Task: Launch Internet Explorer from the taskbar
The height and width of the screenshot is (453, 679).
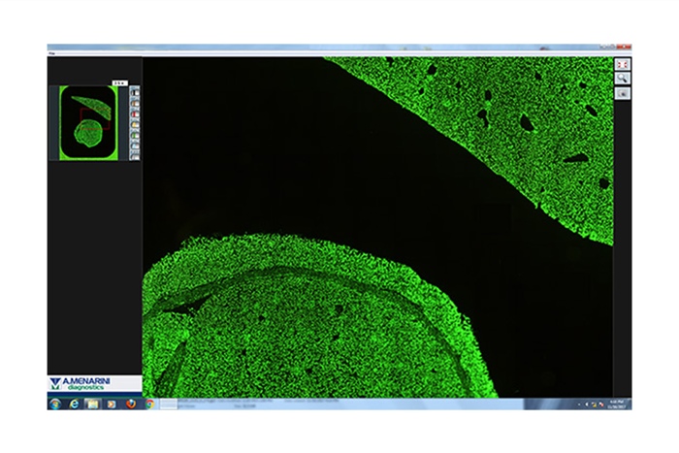Action: (x=74, y=404)
